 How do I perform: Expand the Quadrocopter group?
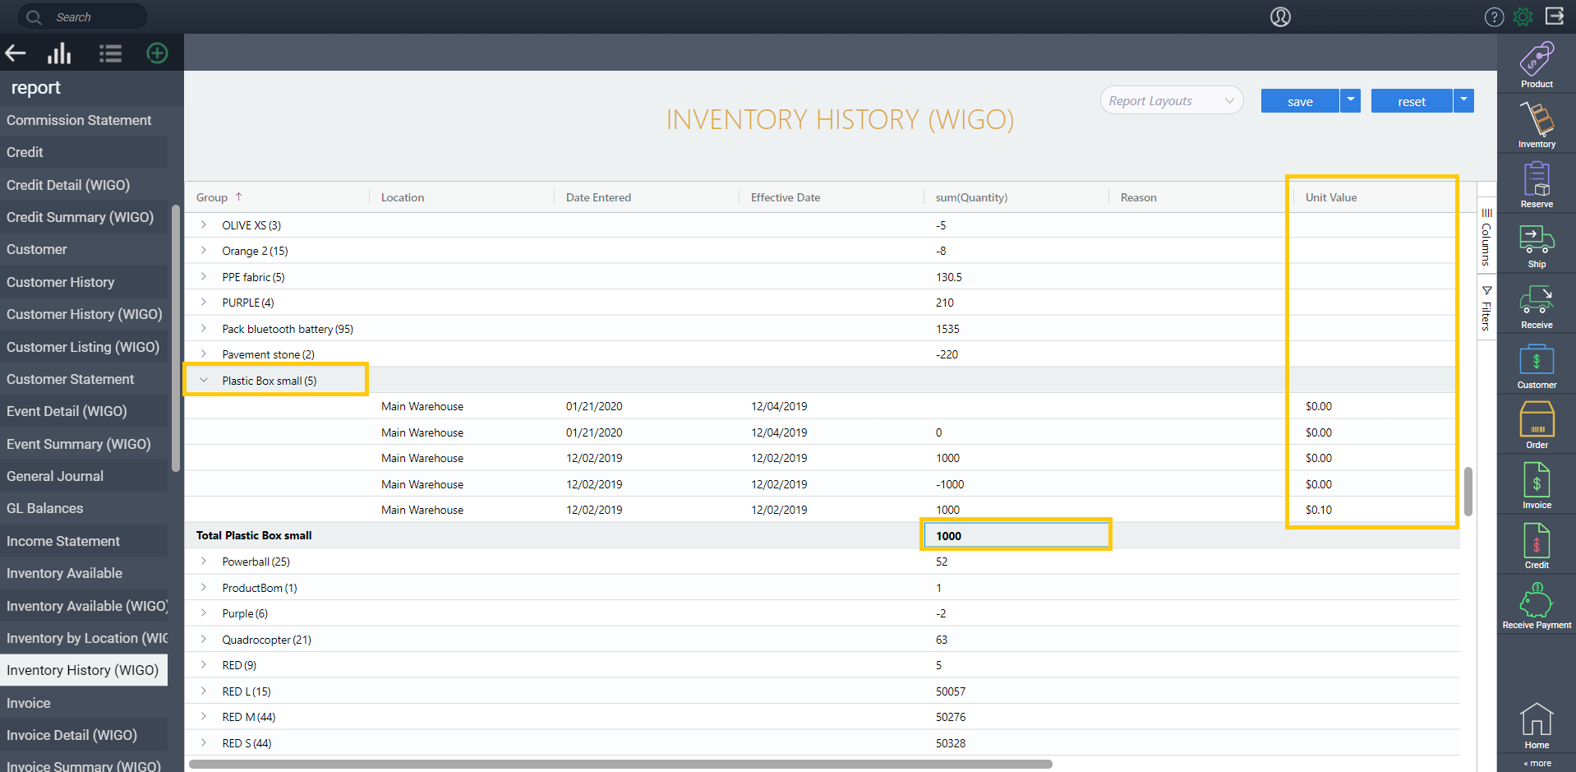(204, 639)
